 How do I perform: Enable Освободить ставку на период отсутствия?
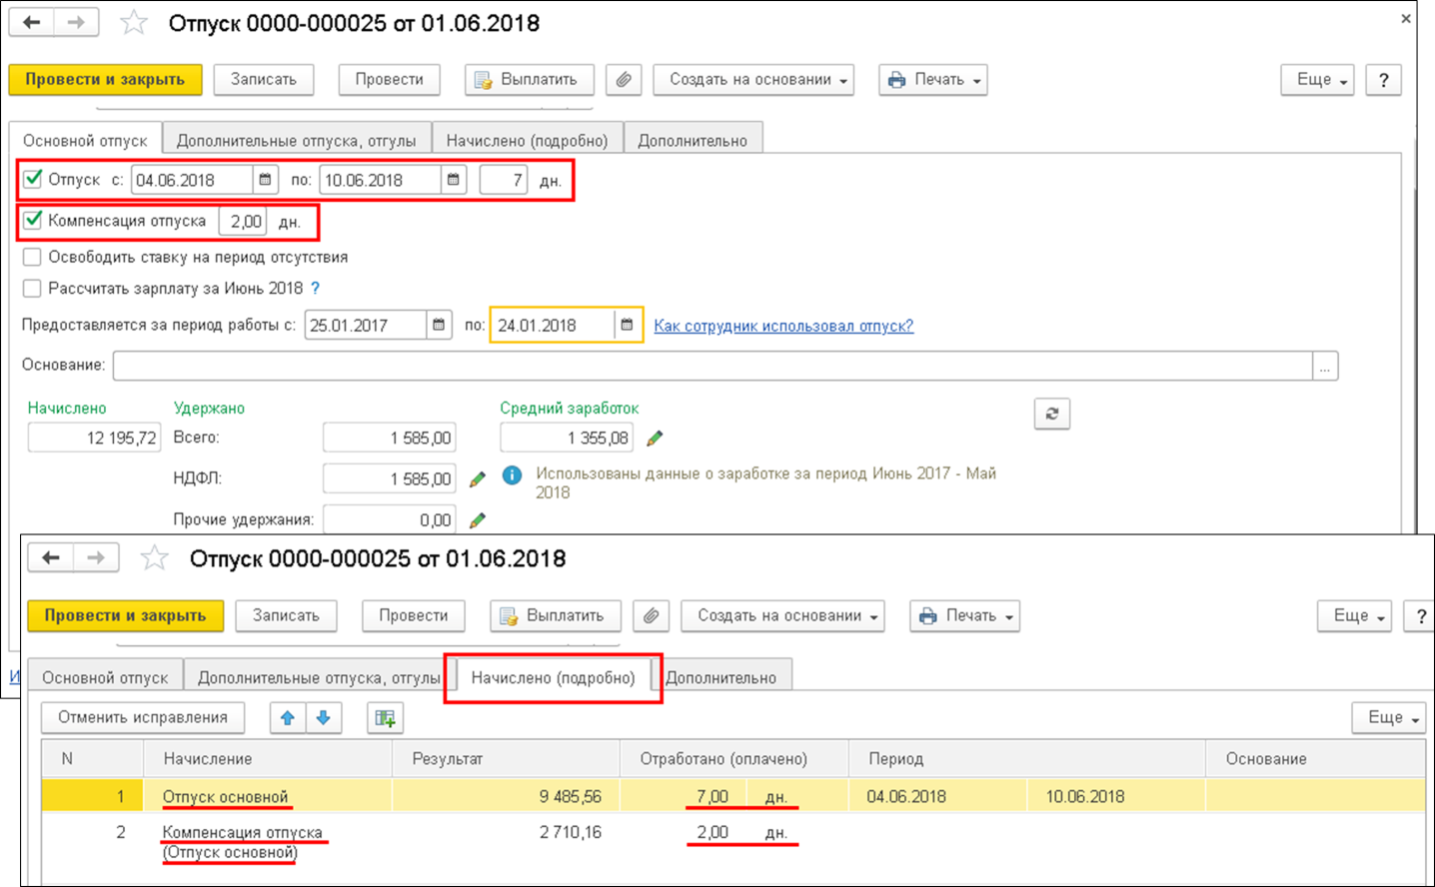coord(33,257)
